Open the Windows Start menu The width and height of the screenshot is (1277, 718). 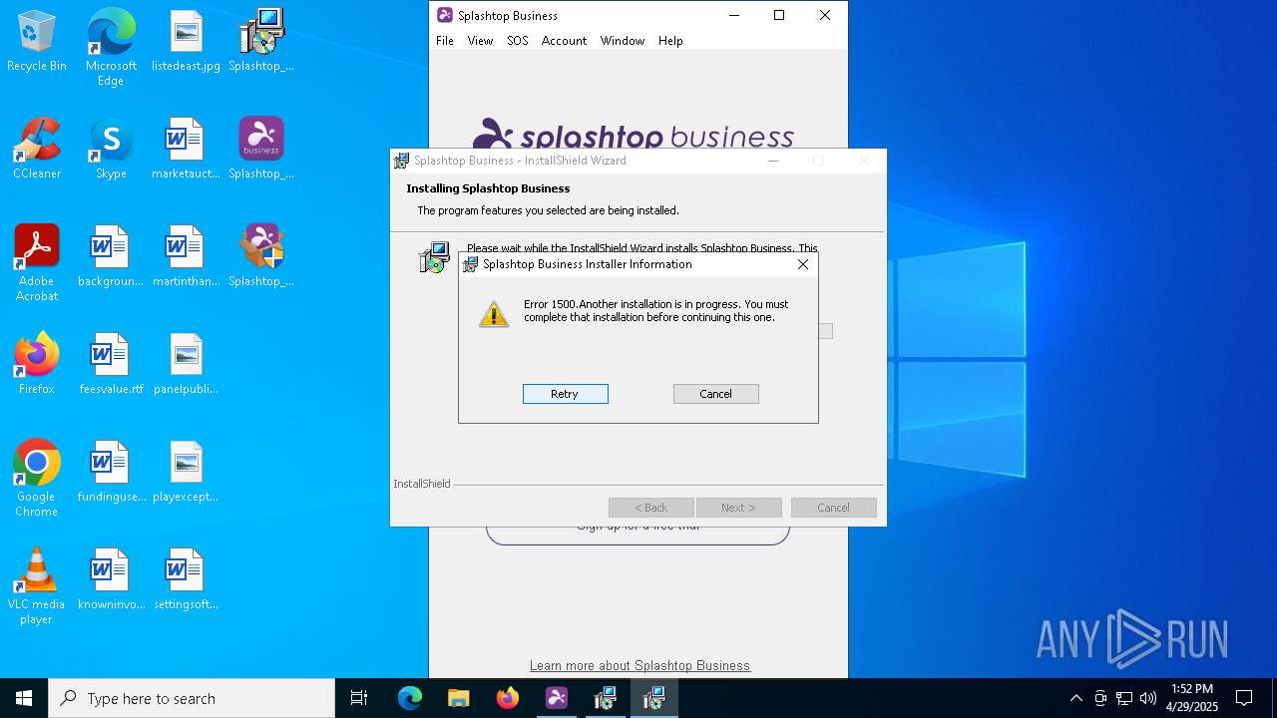[24, 698]
